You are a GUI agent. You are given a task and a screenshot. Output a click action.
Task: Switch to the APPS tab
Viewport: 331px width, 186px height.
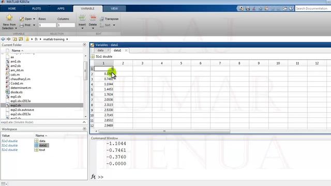(61, 8)
